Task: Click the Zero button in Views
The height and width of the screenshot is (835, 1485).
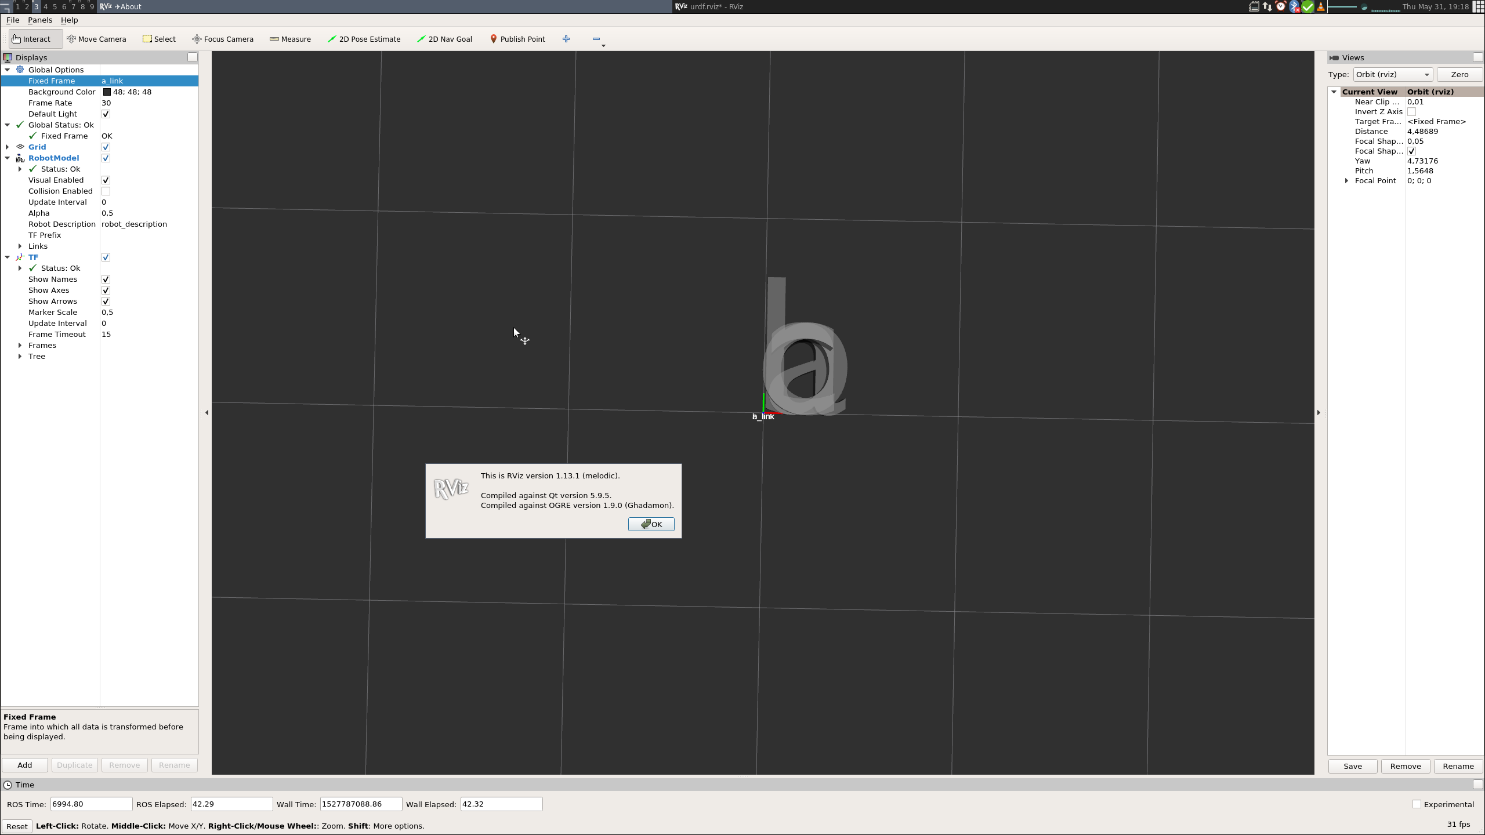Action: pos(1459,74)
